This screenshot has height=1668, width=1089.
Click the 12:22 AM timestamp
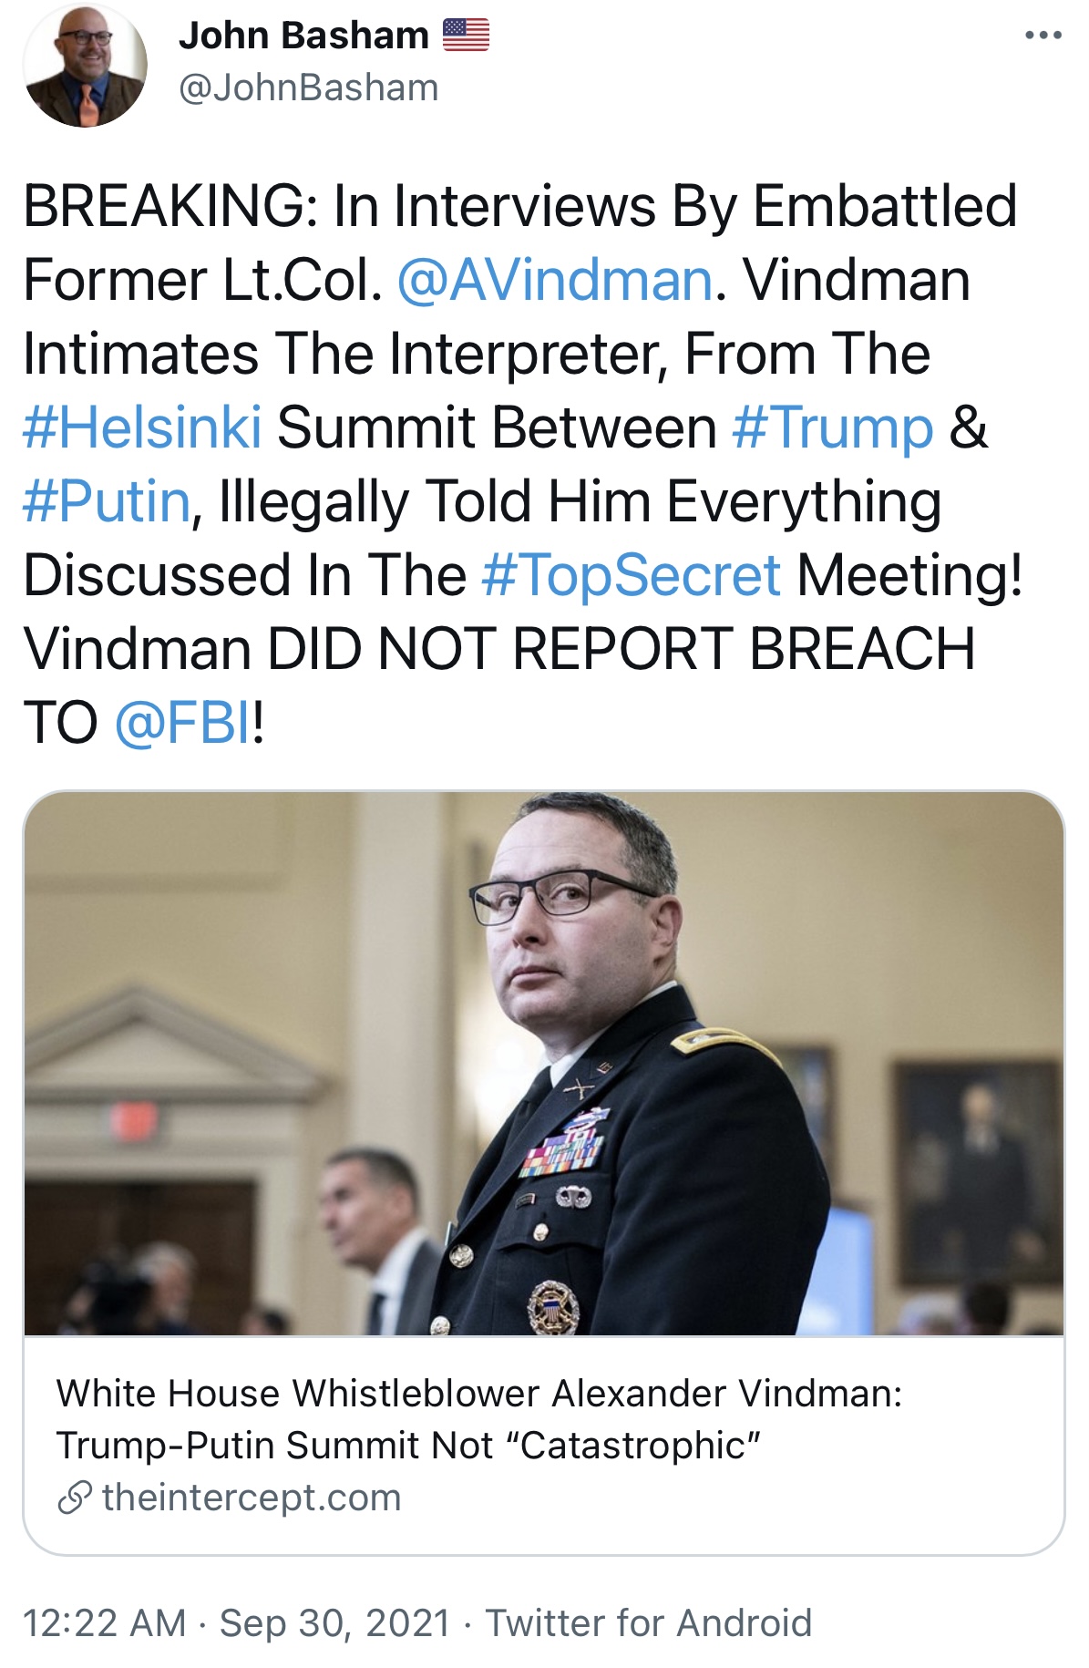(x=104, y=1623)
